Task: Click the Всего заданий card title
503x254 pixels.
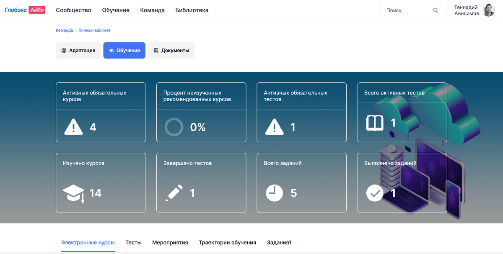Action: click(x=283, y=163)
